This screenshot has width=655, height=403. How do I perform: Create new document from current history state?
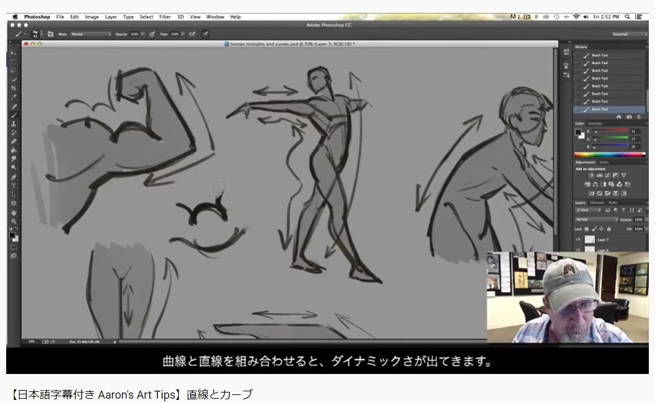click(x=619, y=117)
